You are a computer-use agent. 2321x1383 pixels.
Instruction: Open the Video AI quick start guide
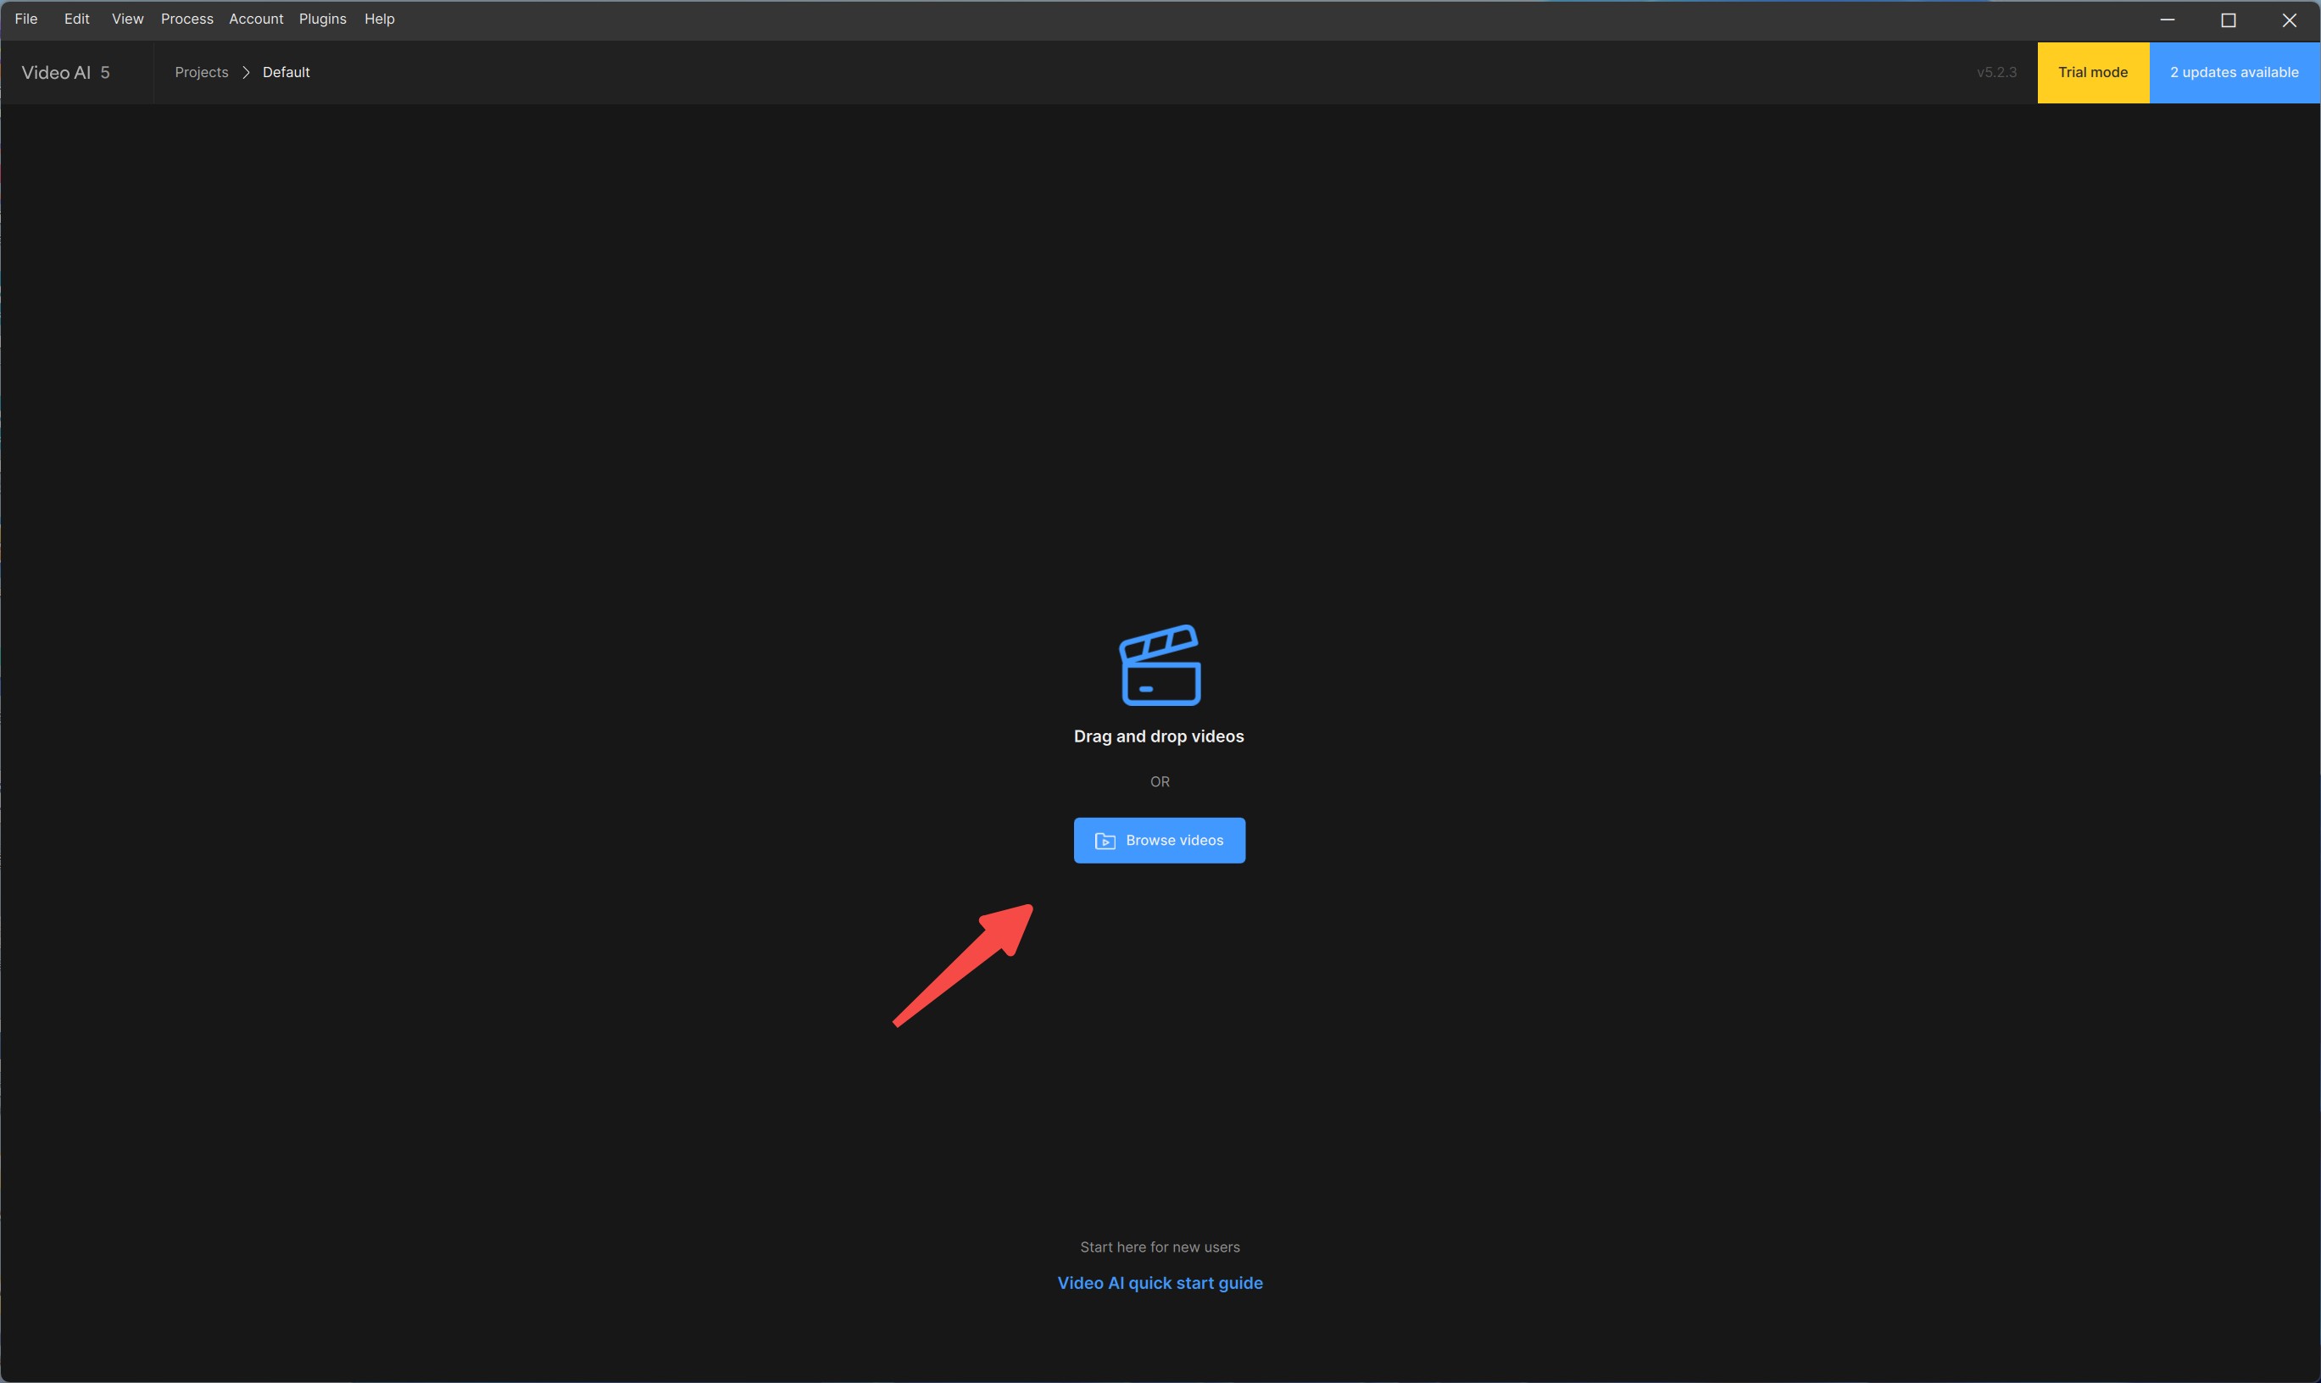pyautogui.click(x=1160, y=1283)
